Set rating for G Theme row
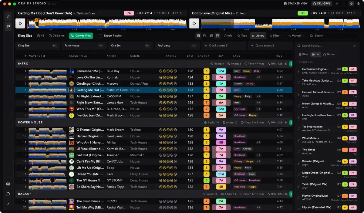Viewport: 364px width, 213px height. [x=168, y=130]
